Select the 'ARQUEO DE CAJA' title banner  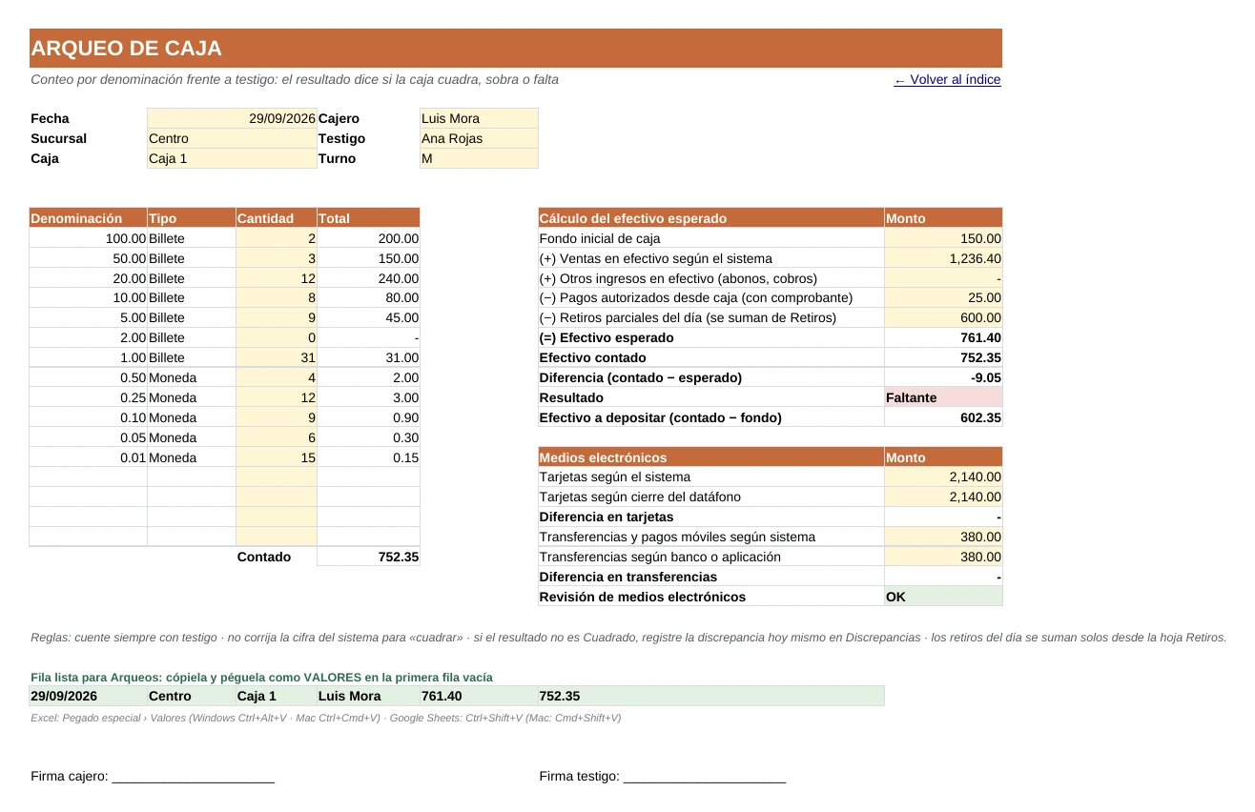coord(516,48)
